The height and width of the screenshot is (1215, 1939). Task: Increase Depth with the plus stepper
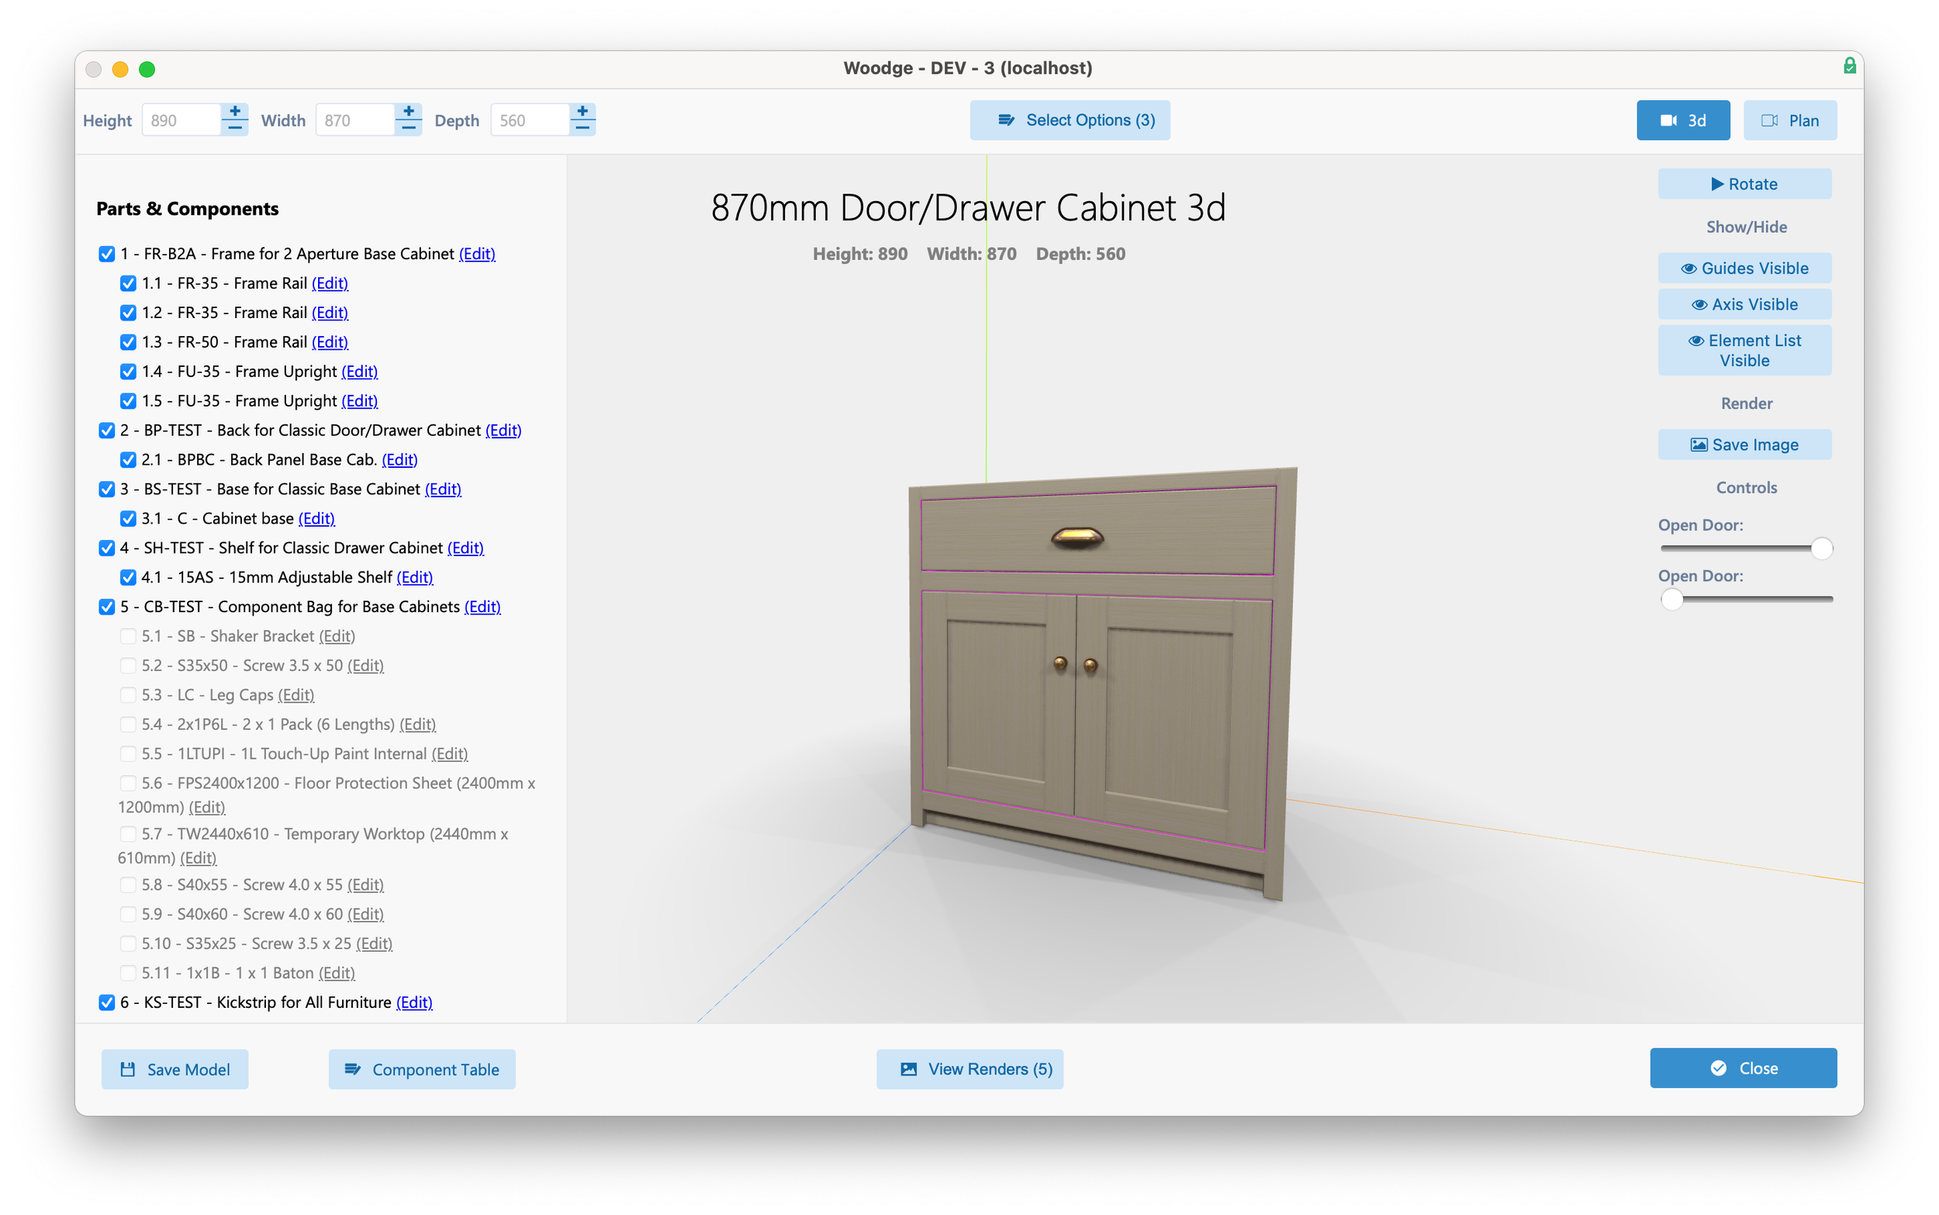tap(582, 112)
